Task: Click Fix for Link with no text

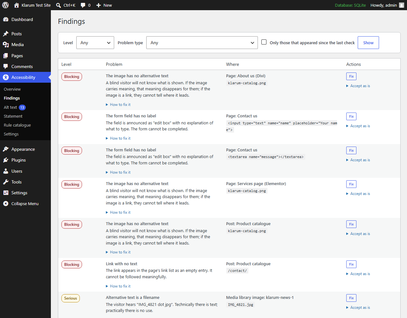Action: [351, 264]
